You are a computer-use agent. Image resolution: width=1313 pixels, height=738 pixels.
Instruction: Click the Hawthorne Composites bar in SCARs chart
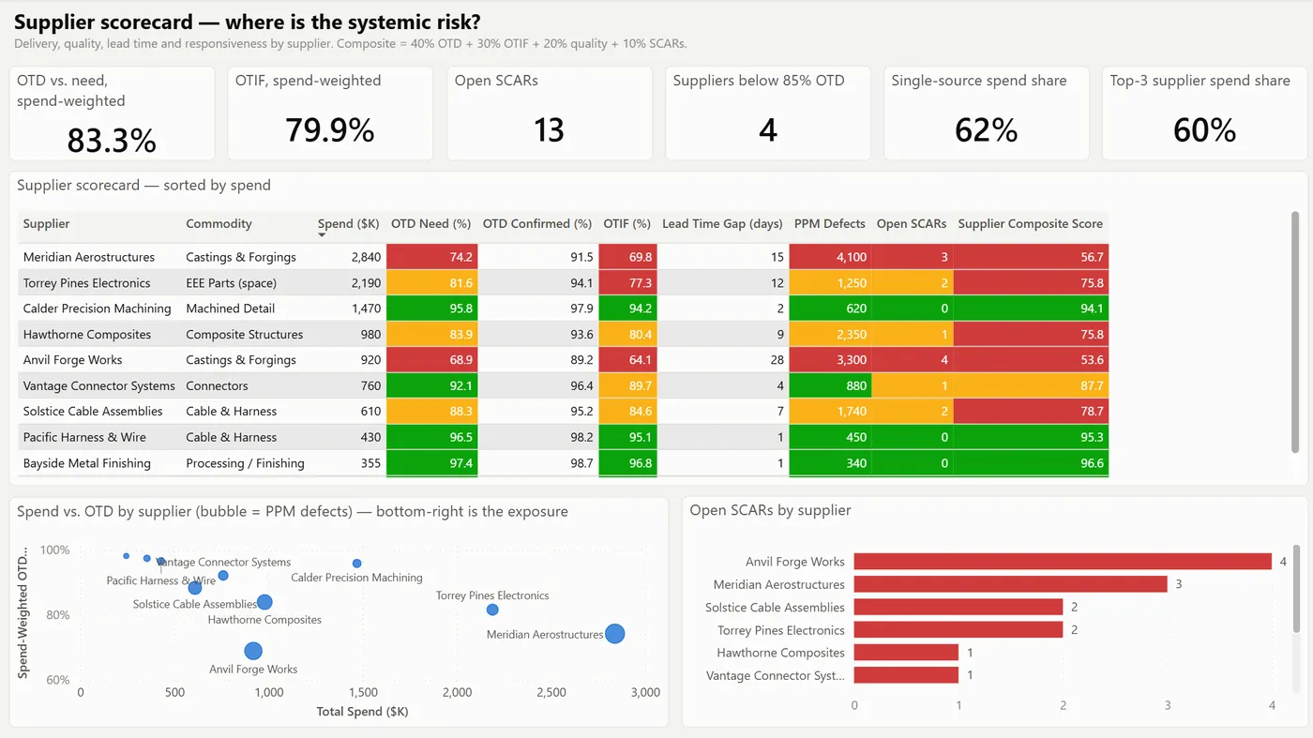point(906,653)
